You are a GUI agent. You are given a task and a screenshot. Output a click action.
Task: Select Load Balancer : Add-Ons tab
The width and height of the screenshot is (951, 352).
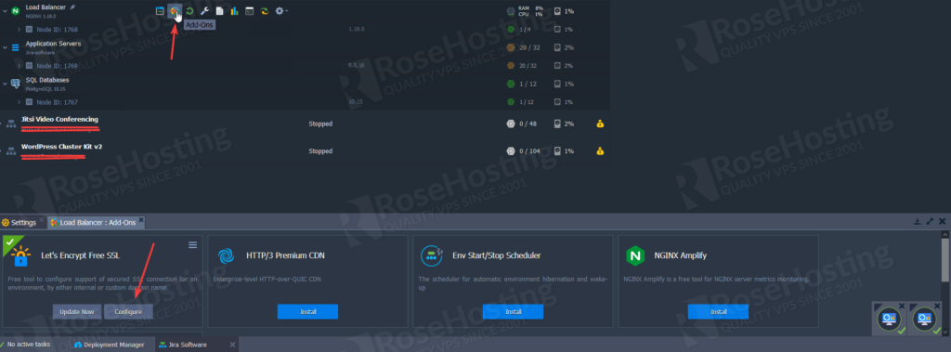pyautogui.click(x=97, y=223)
